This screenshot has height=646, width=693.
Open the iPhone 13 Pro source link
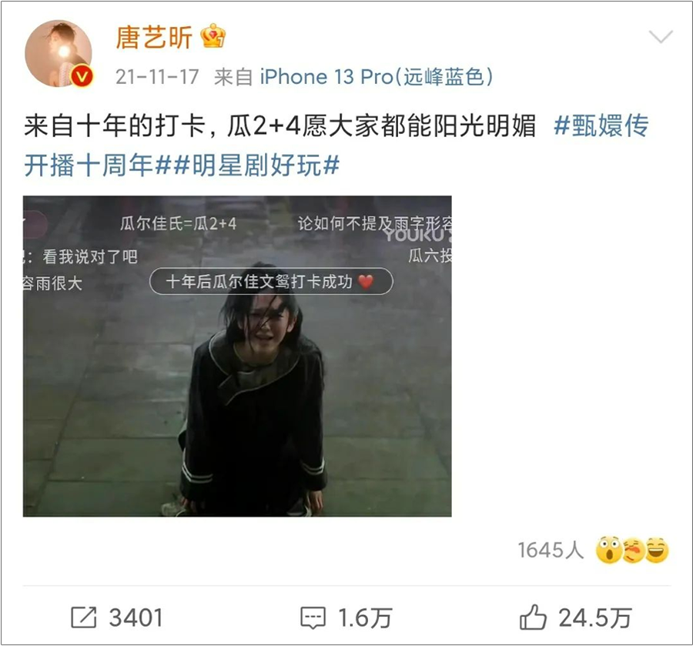pyautogui.click(x=376, y=77)
